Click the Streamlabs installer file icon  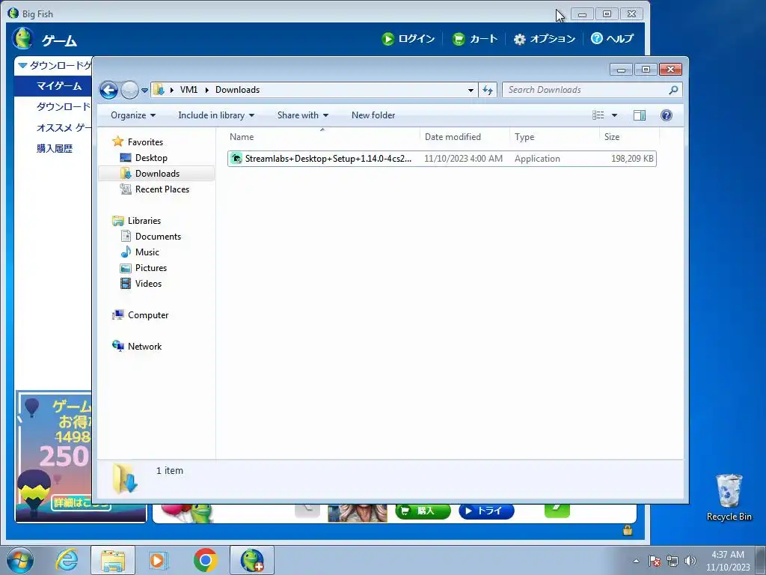(236, 159)
